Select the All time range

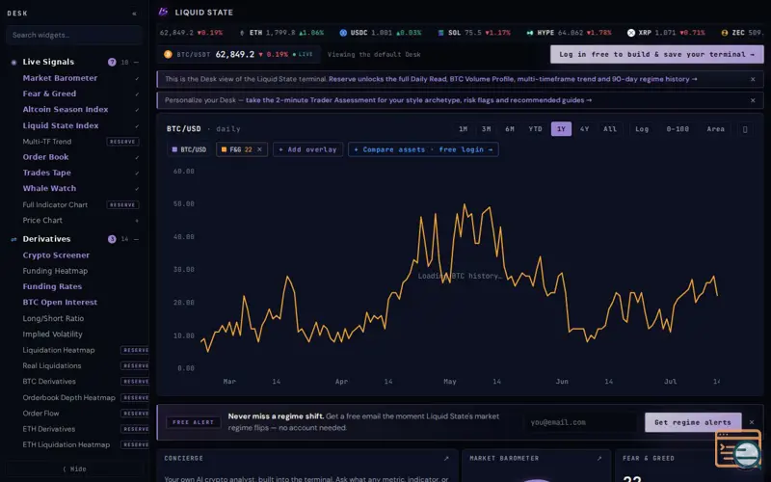(610, 129)
